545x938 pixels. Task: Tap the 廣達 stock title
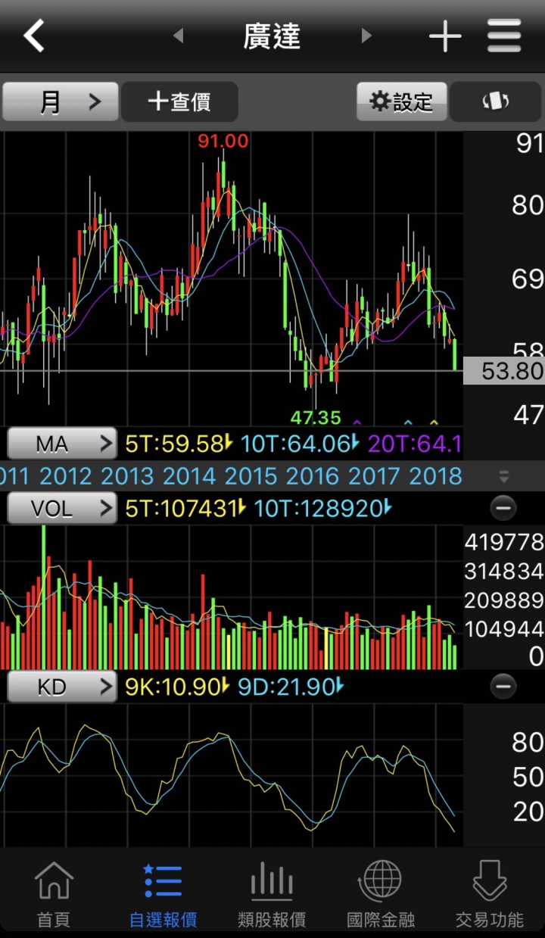click(272, 36)
